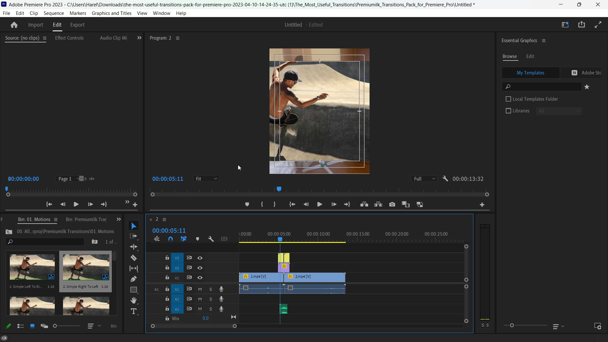The width and height of the screenshot is (608, 342).
Task: Switch to Effect Controls tab
Action: [69, 38]
